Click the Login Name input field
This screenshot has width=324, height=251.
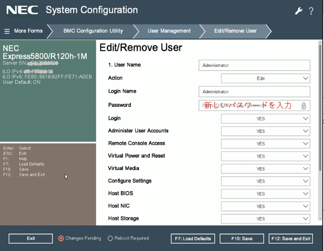pyautogui.click(x=254, y=92)
